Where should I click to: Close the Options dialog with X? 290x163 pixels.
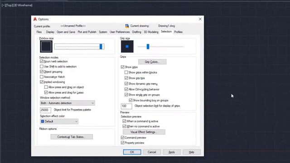pyautogui.click(x=200, y=19)
